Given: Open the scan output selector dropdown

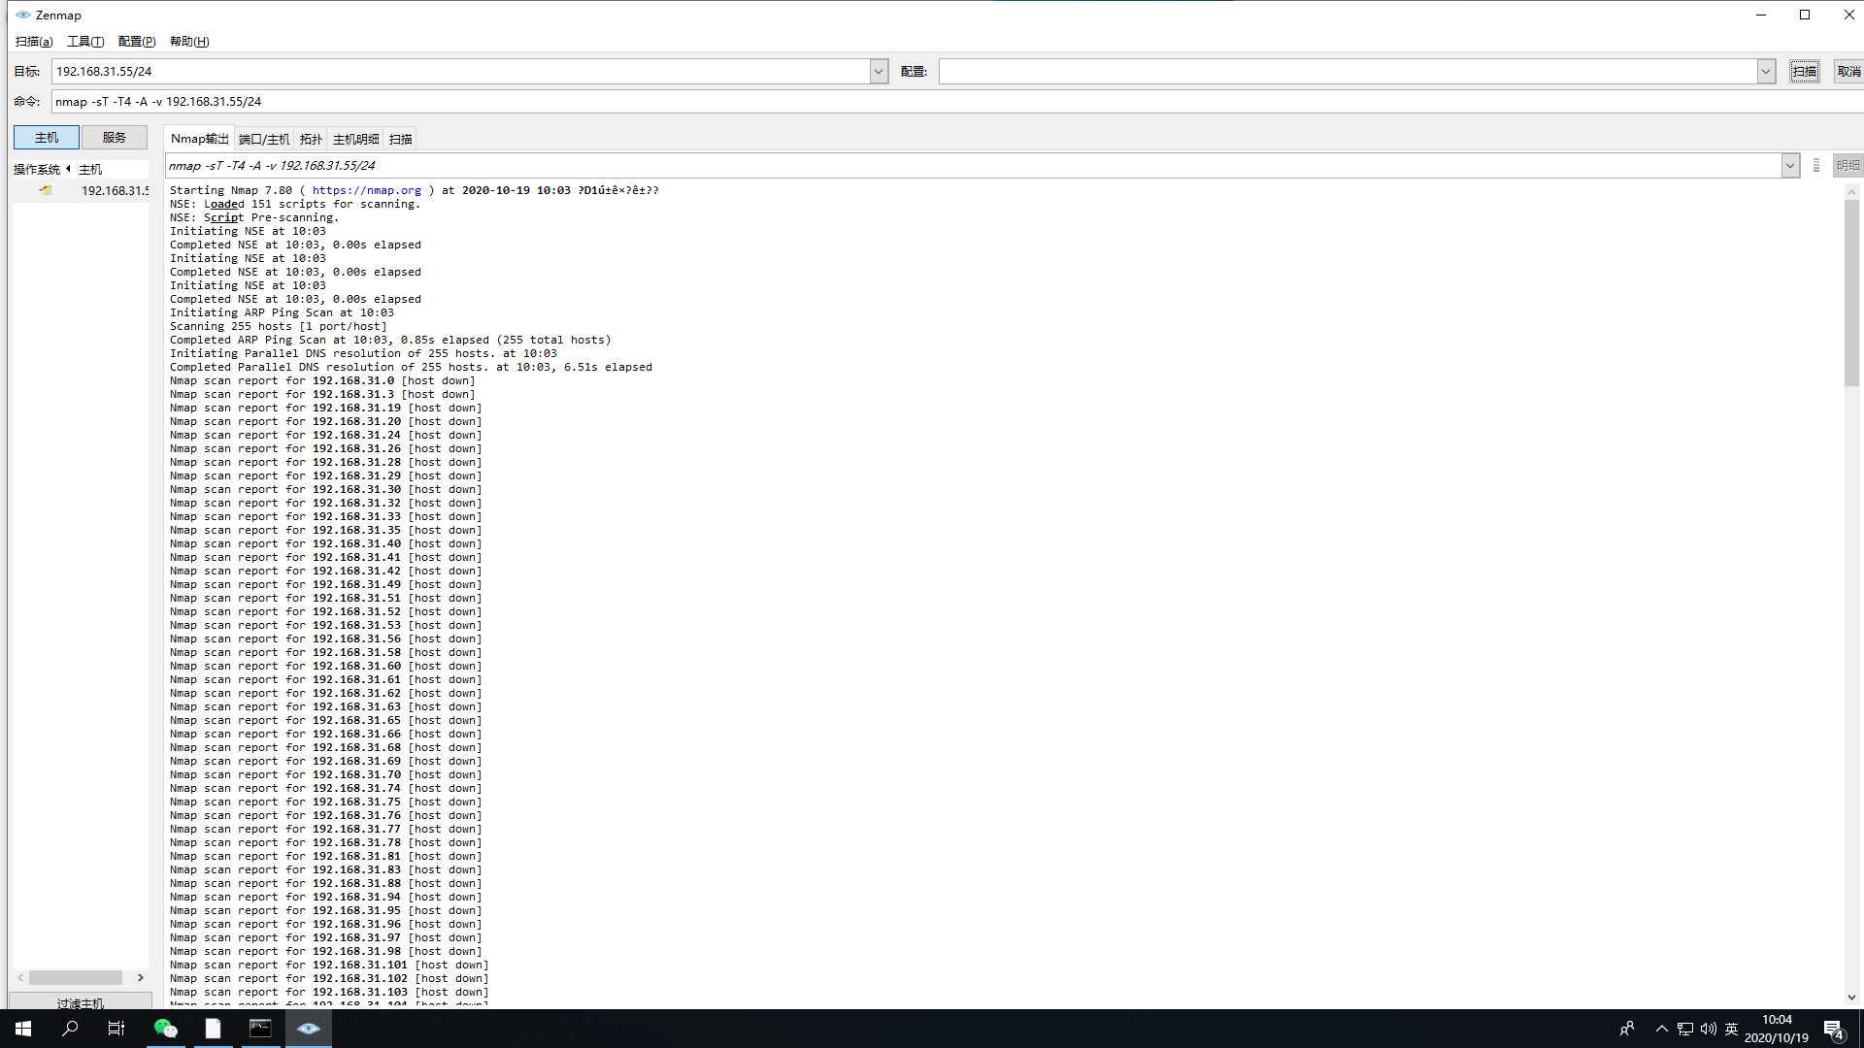Looking at the screenshot, I should pos(1789,166).
